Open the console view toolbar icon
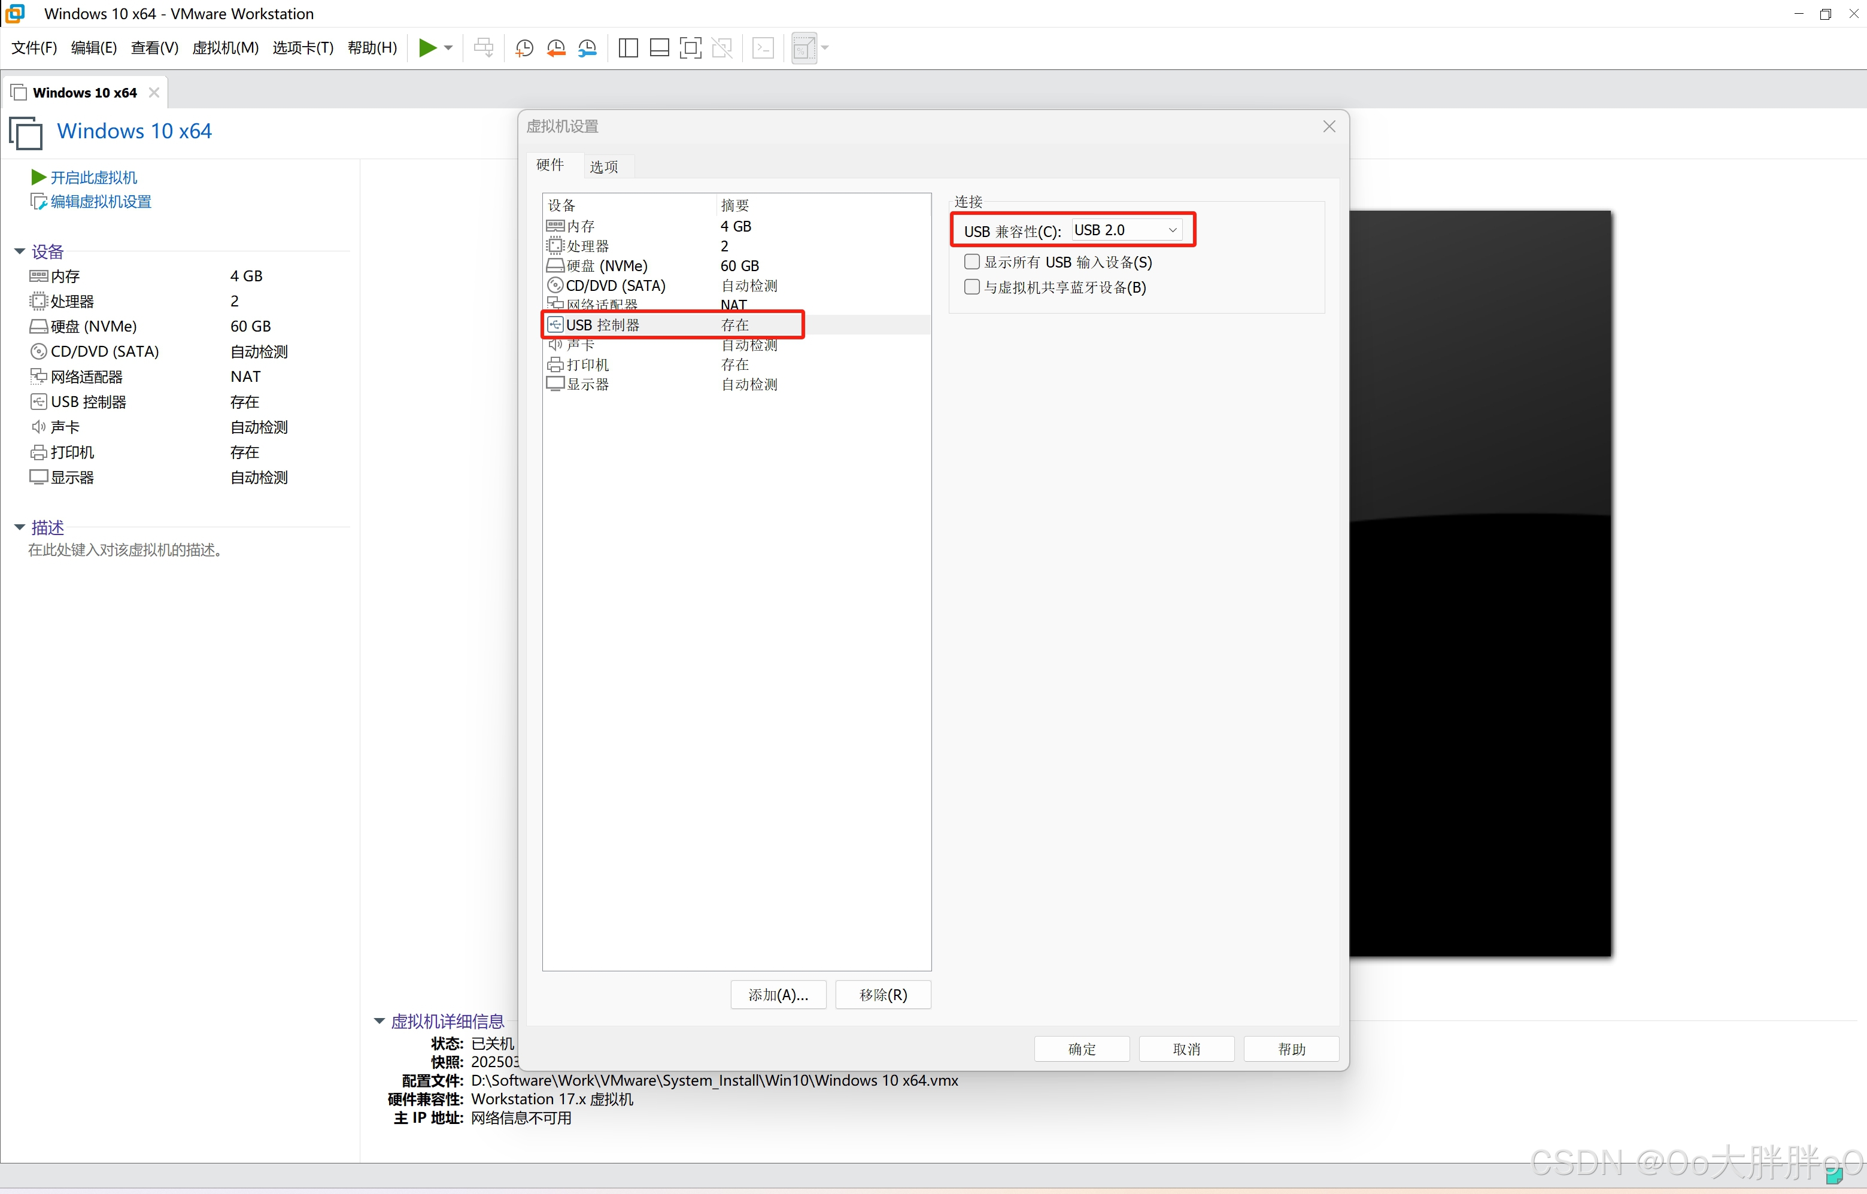This screenshot has width=1867, height=1194. [763, 48]
